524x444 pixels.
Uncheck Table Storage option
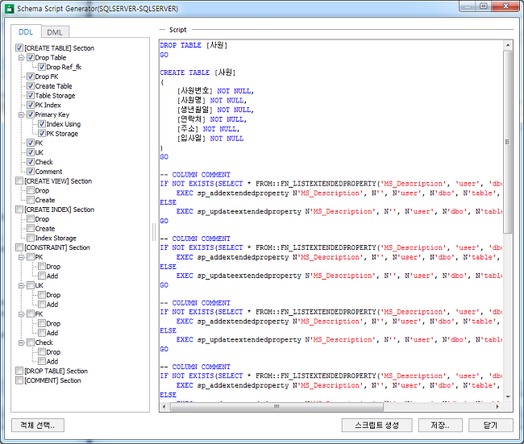pos(31,96)
